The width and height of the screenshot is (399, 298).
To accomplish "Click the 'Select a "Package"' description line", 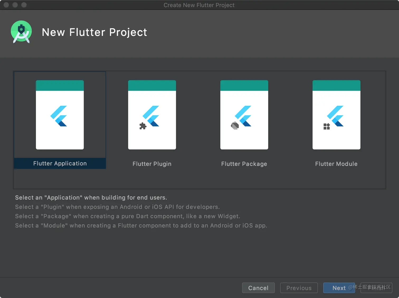I will pos(128,216).
